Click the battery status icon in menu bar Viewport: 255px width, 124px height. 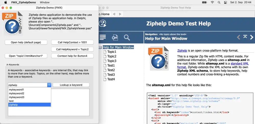point(204,2)
